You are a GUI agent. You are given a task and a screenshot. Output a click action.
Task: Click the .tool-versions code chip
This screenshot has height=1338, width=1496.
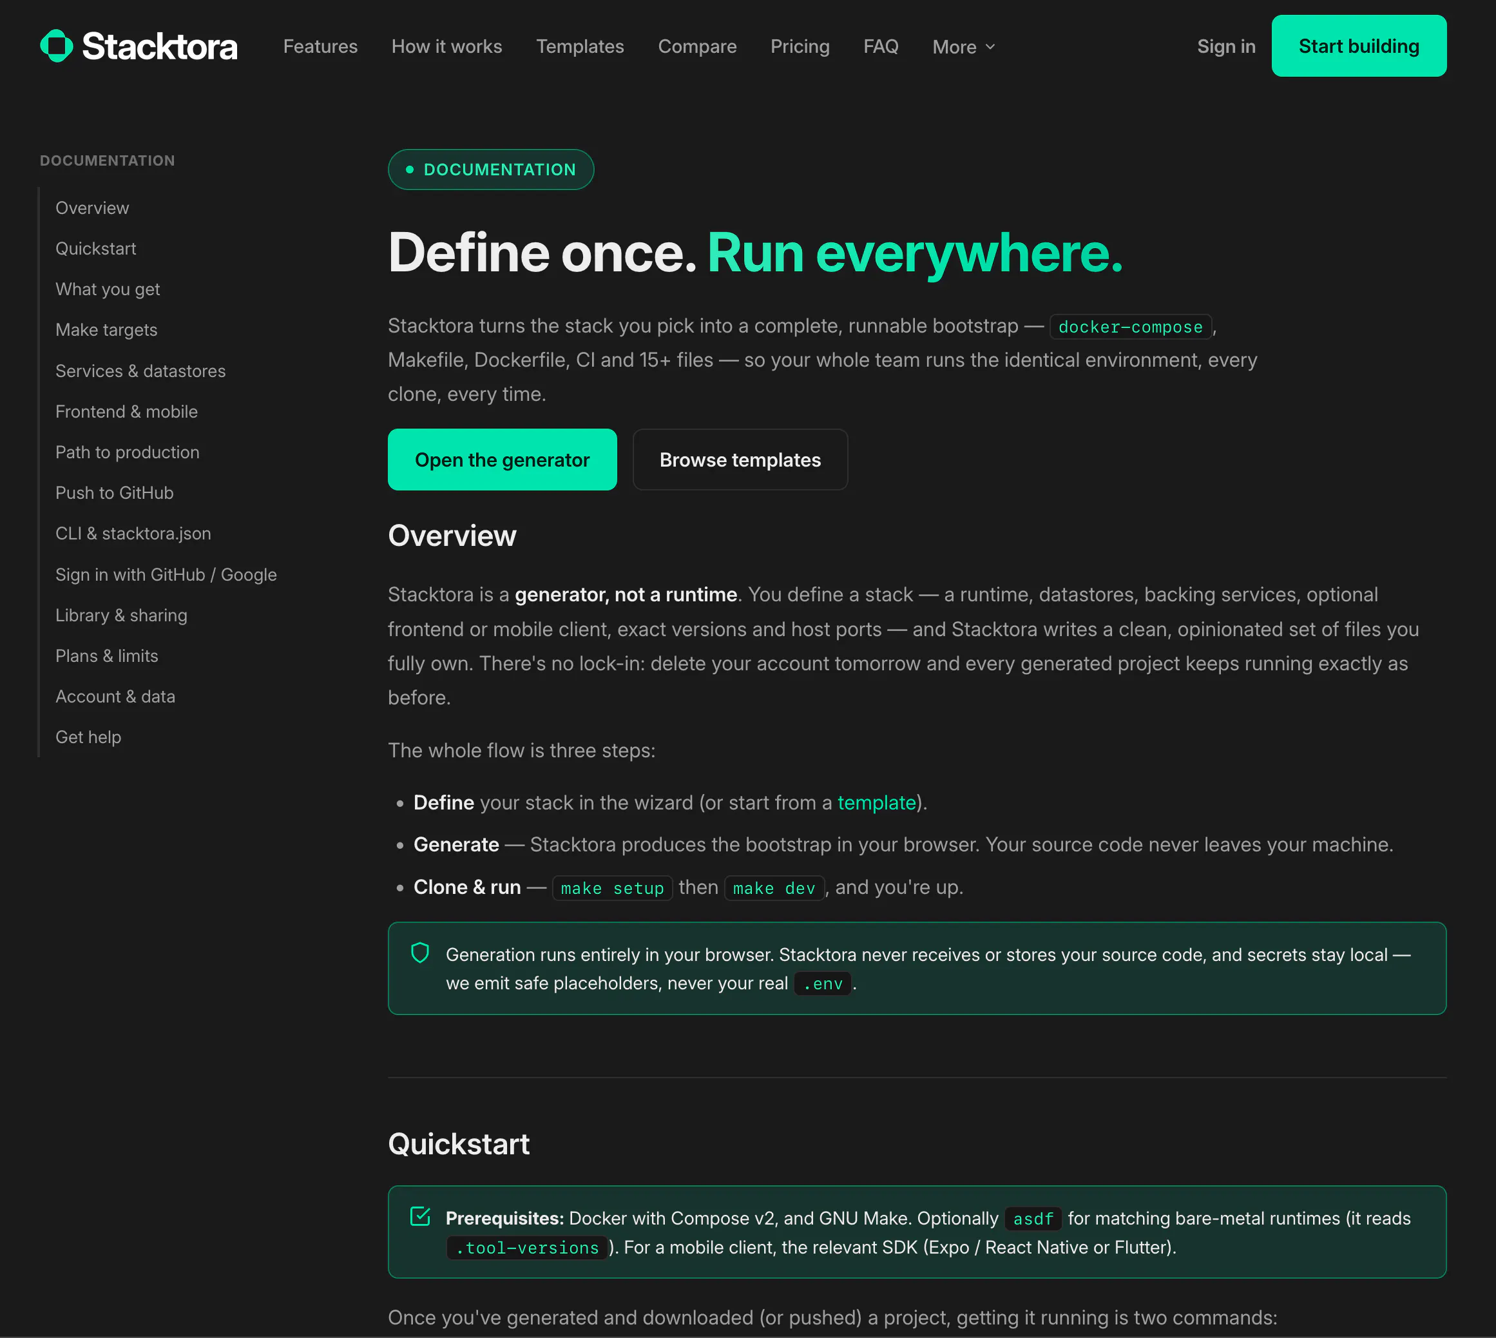pos(528,1248)
